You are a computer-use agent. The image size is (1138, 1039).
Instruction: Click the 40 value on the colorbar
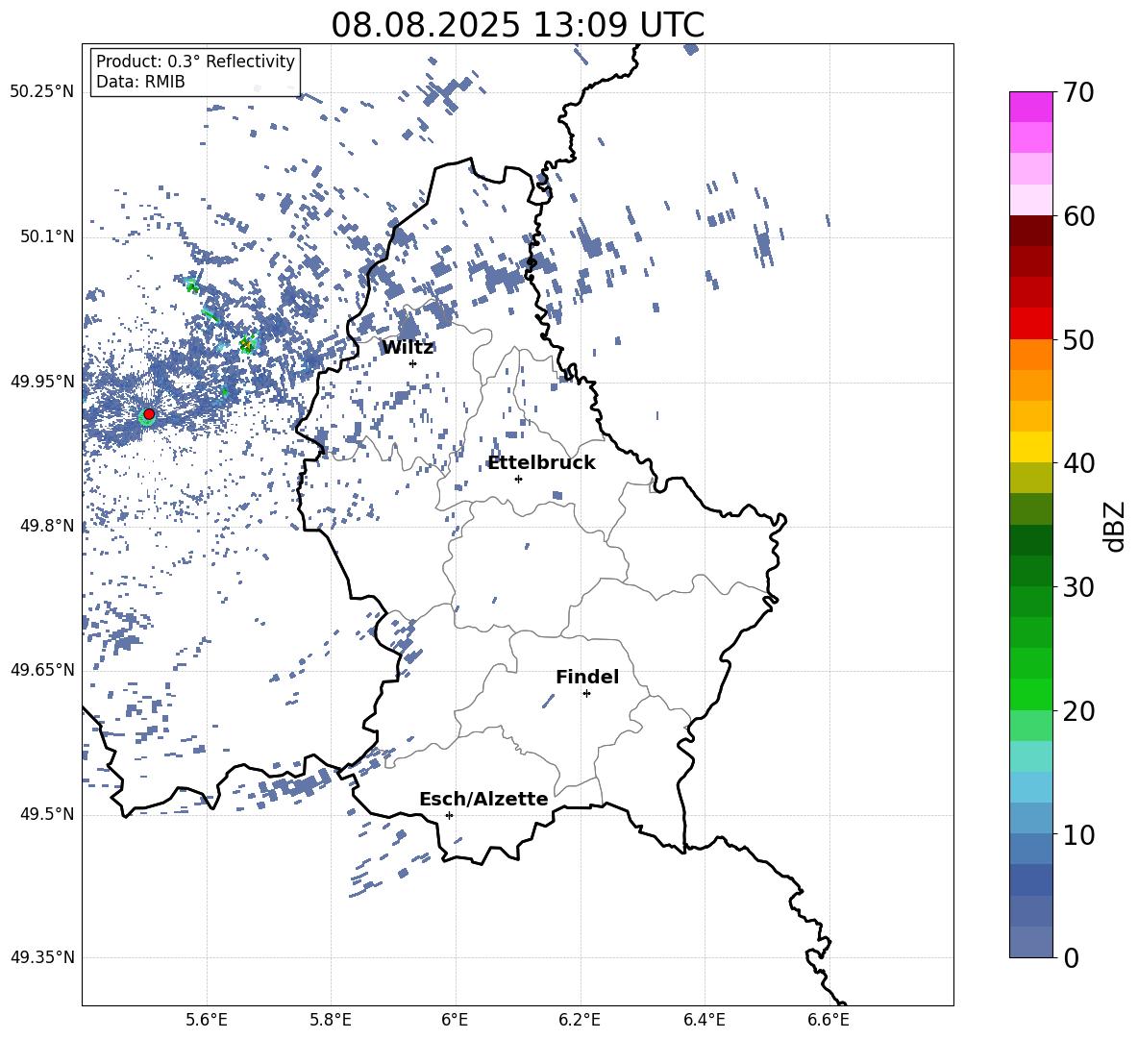click(1079, 463)
